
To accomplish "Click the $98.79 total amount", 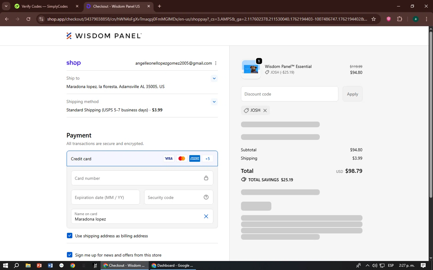I will pos(354,171).
